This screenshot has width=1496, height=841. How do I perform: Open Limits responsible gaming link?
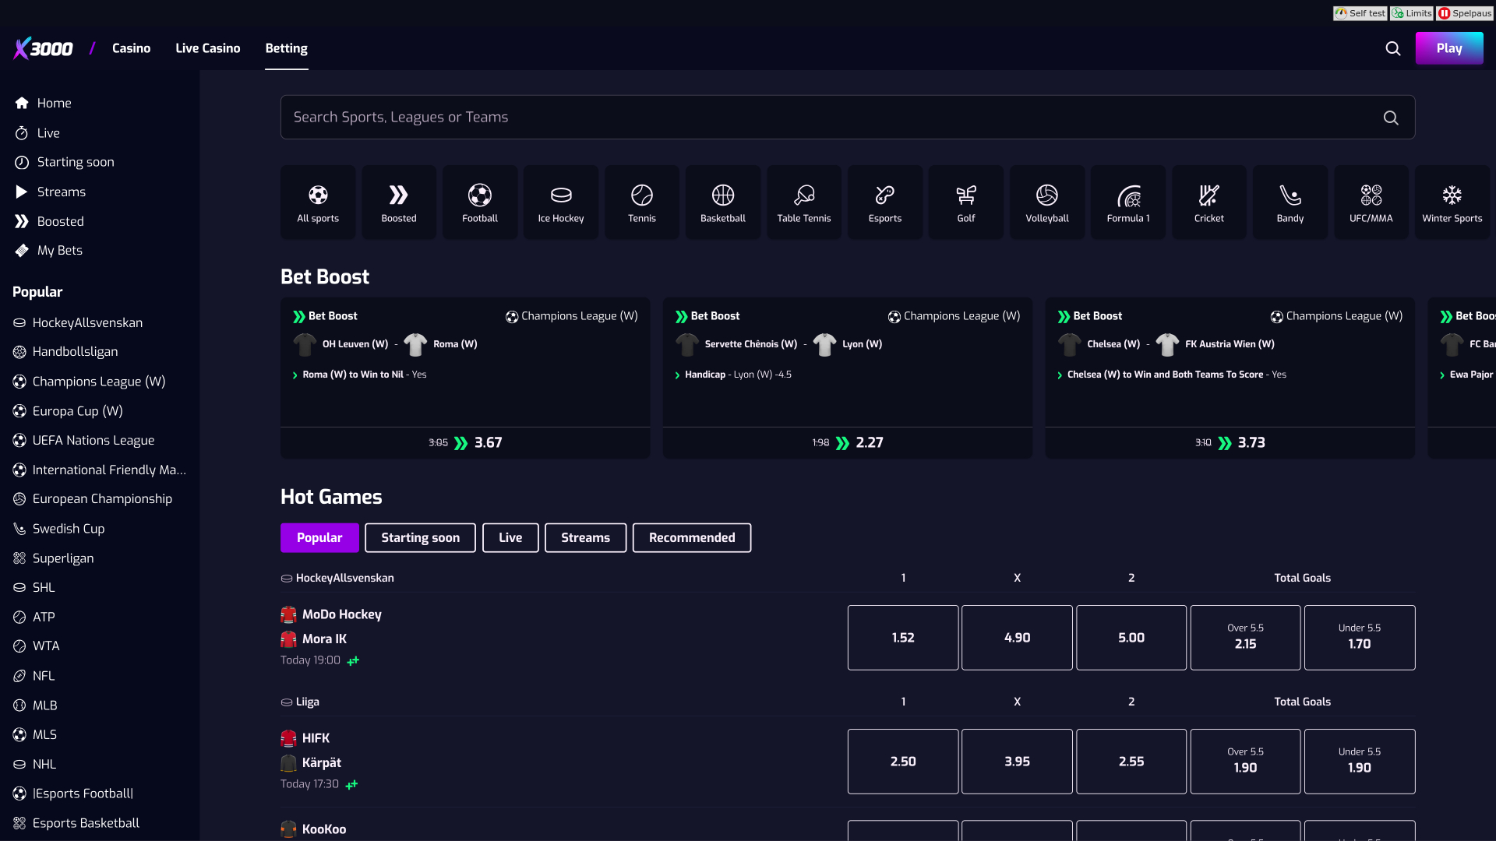pos(1412,13)
